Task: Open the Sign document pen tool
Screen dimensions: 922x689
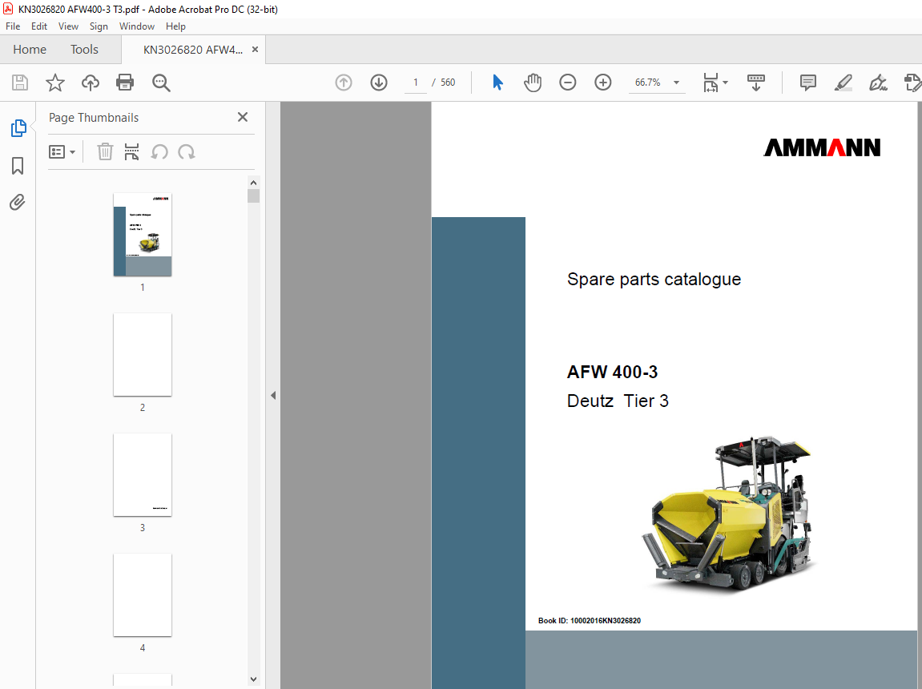Action: tap(879, 83)
